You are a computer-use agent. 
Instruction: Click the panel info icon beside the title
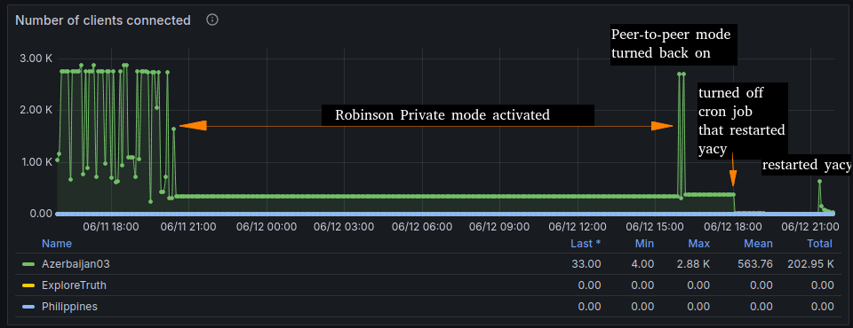pos(212,20)
